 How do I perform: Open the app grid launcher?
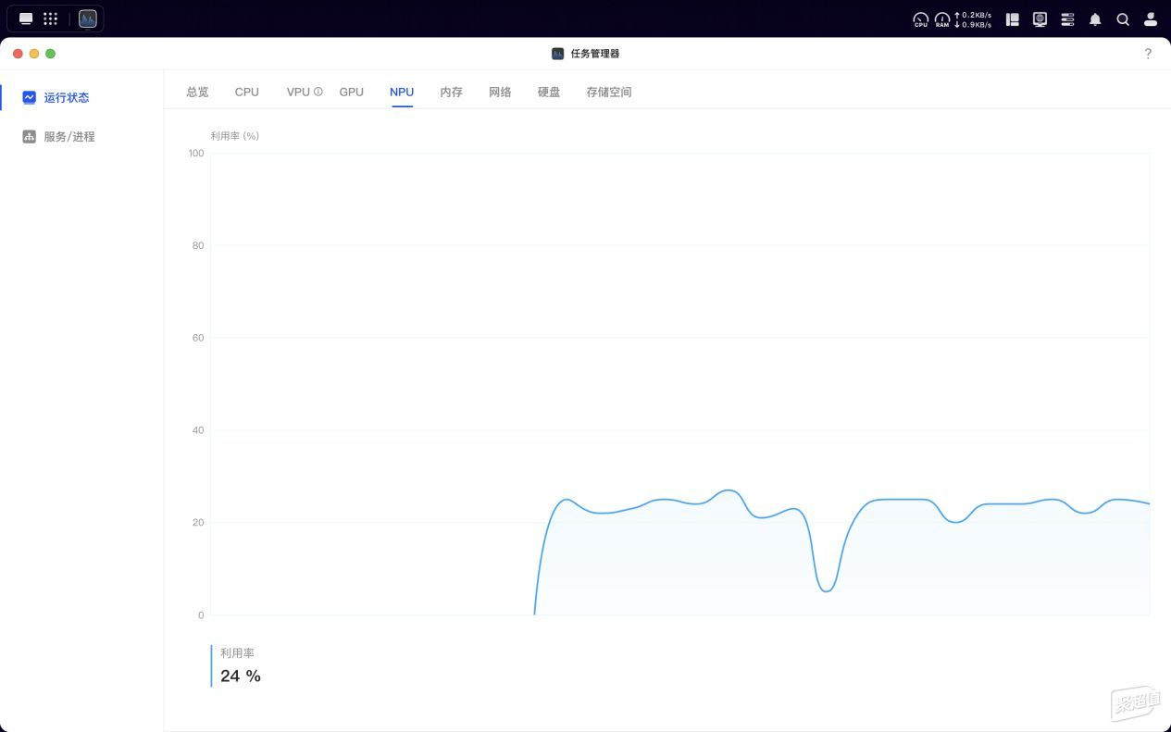click(x=51, y=19)
